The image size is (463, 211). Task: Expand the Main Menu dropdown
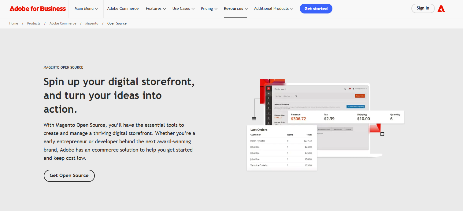pos(86,9)
